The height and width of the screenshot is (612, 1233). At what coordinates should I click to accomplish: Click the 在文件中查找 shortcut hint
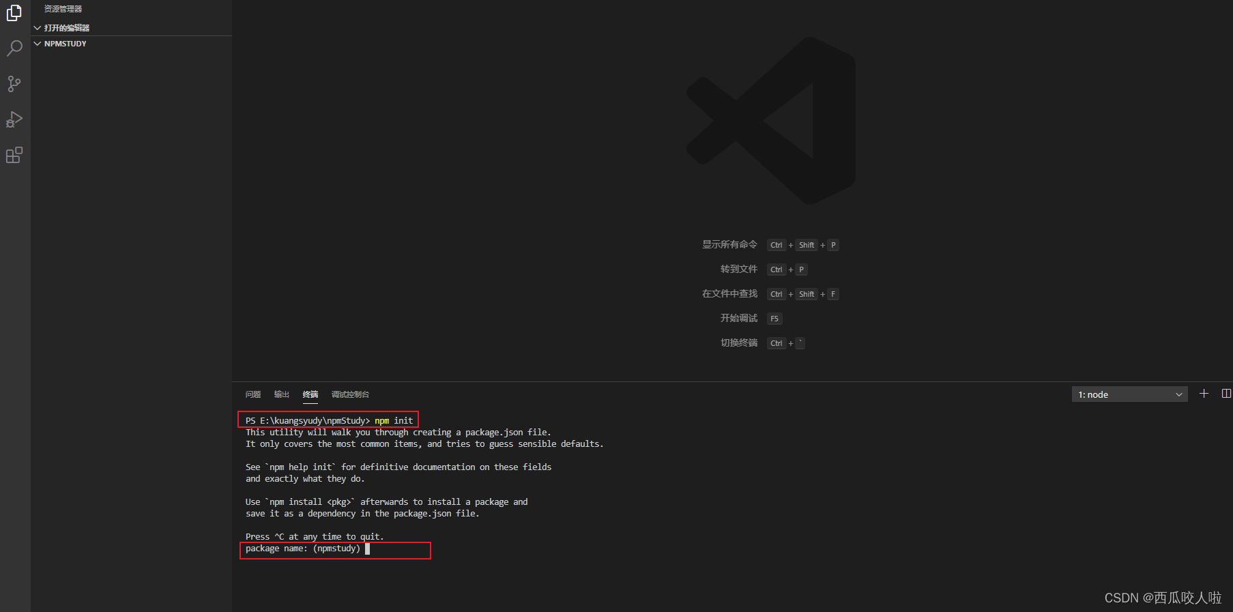click(729, 293)
